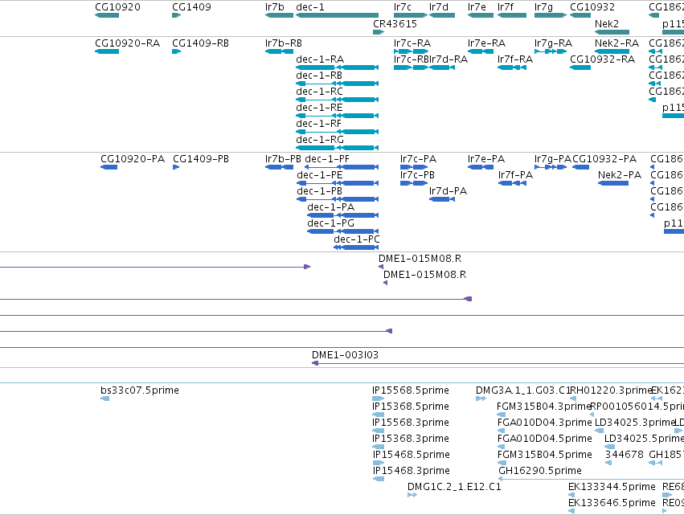Click the CG10920-PA protein label
684x515 pixels.
click(133, 159)
